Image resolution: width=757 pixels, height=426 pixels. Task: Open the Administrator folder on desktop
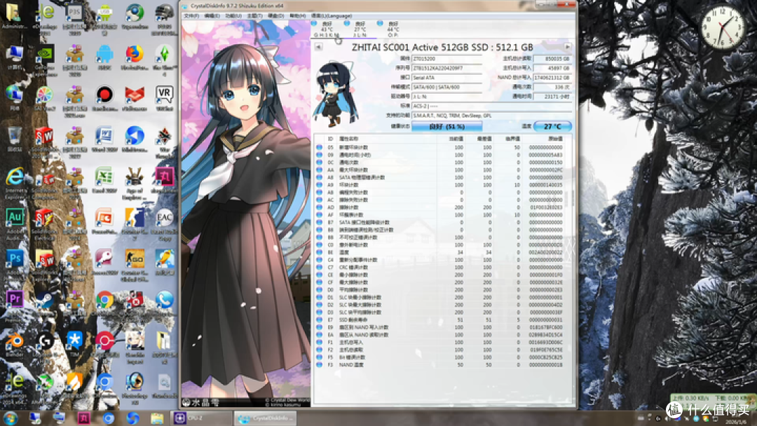14,17
